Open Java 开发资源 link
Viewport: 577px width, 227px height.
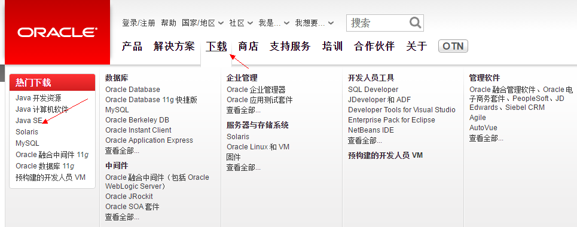(38, 98)
